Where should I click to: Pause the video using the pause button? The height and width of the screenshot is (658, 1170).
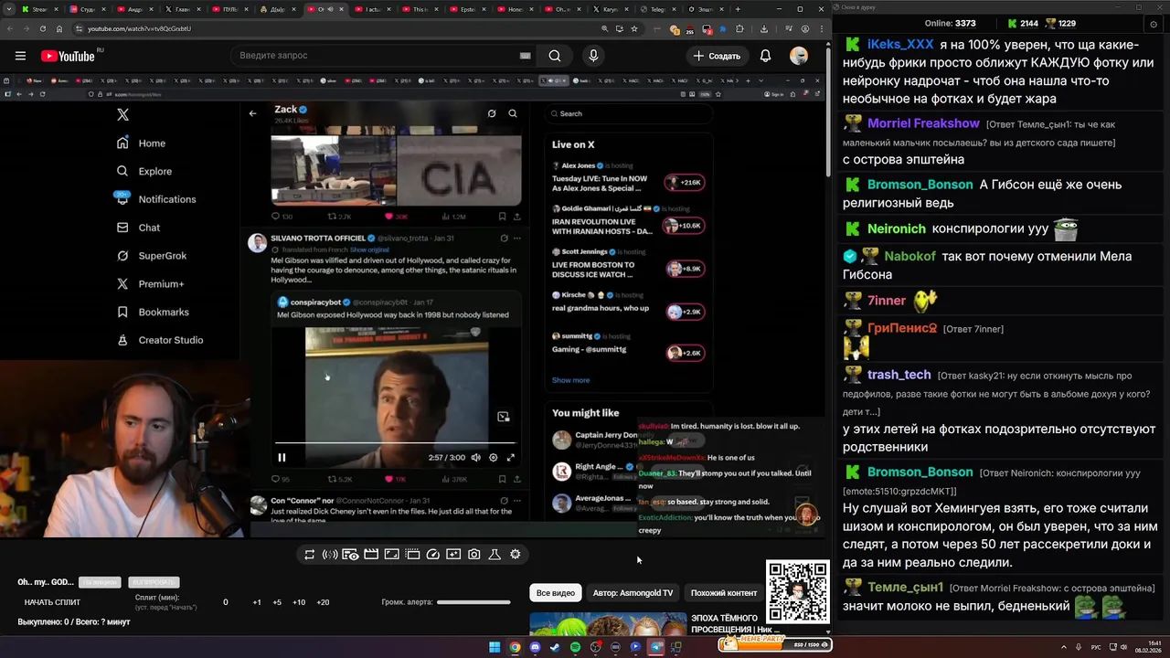tap(282, 458)
